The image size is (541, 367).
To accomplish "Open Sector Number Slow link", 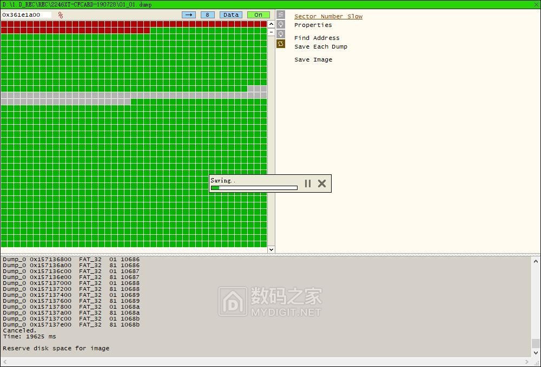I will 328,16.
